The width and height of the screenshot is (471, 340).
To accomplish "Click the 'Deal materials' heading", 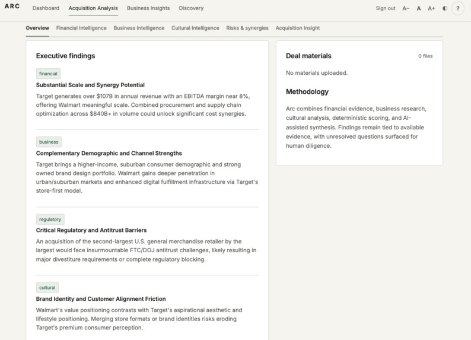I will pos(308,56).
